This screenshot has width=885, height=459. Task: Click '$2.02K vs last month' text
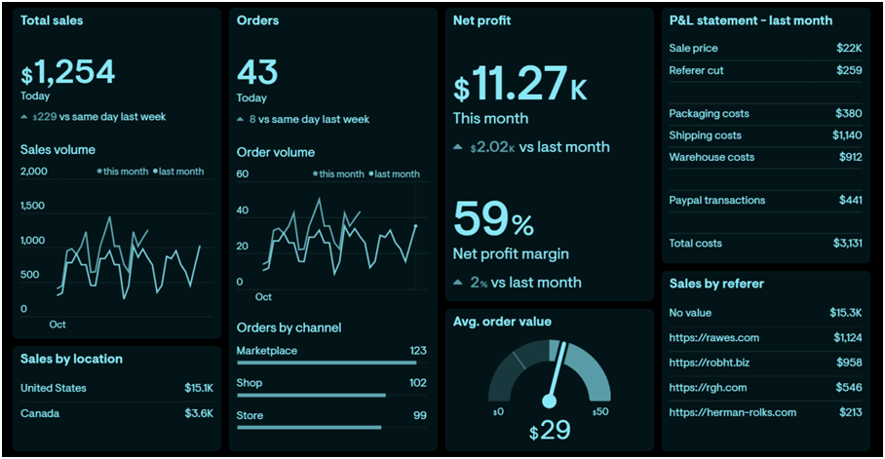point(540,147)
